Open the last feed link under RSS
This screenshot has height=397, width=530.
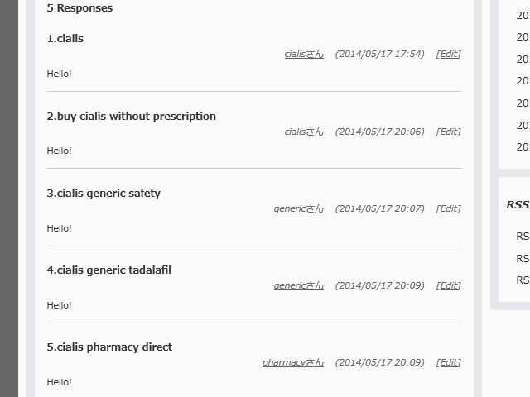coord(523,280)
